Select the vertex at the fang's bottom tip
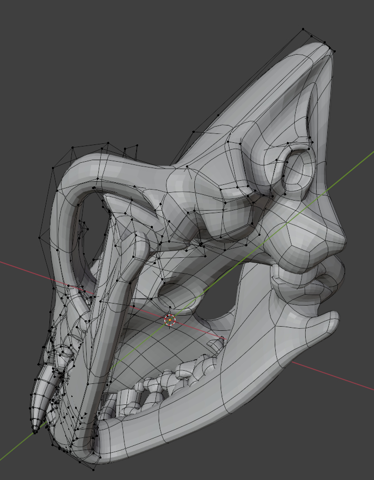 click(x=35, y=431)
